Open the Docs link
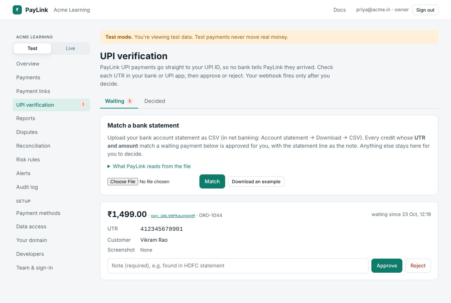 coord(340,10)
